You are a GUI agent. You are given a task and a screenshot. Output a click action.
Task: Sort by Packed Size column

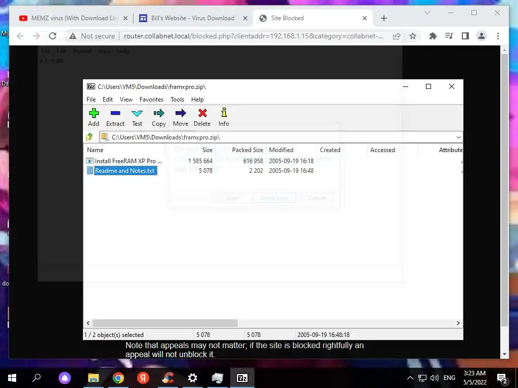pos(240,150)
